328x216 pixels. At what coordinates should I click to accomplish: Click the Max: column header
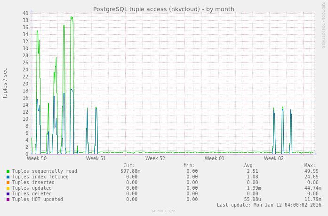(x=310, y=165)
